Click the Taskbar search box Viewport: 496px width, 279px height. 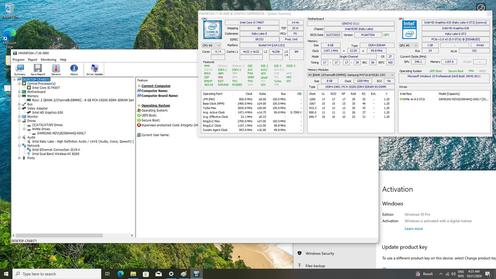[57, 274]
